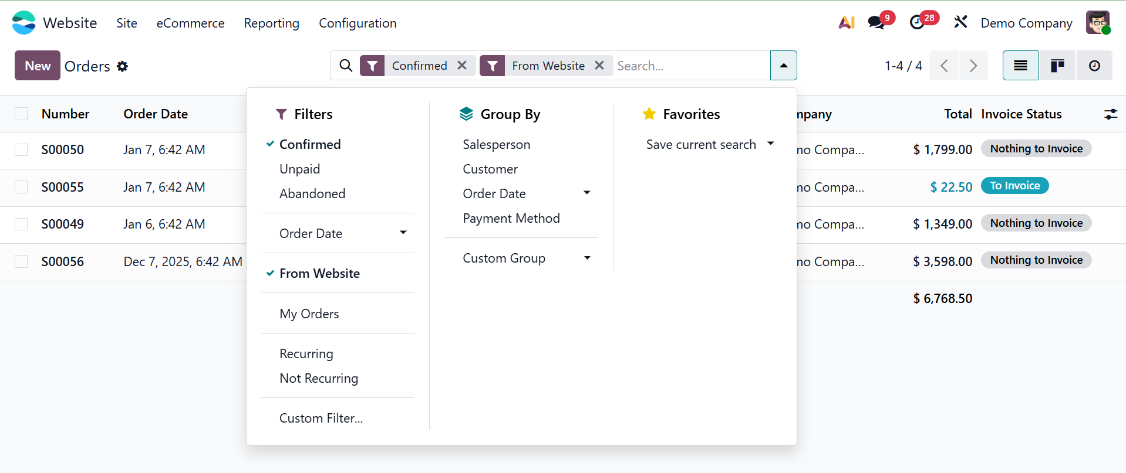Switch to Kanban view
Image resolution: width=1126 pixels, height=473 pixels.
1057,66
